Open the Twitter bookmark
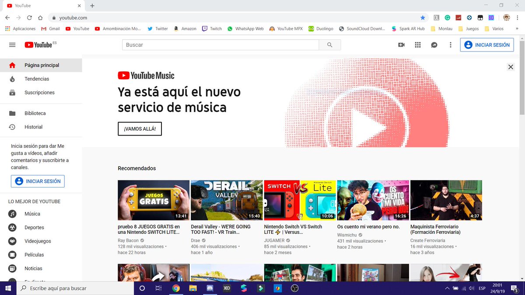Image resolution: width=525 pixels, height=295 pixels. [x=157, y=28]
